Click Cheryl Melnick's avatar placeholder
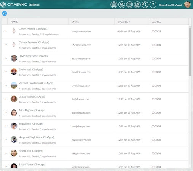This screenshot has width=193, height=171. pos(14,31)
